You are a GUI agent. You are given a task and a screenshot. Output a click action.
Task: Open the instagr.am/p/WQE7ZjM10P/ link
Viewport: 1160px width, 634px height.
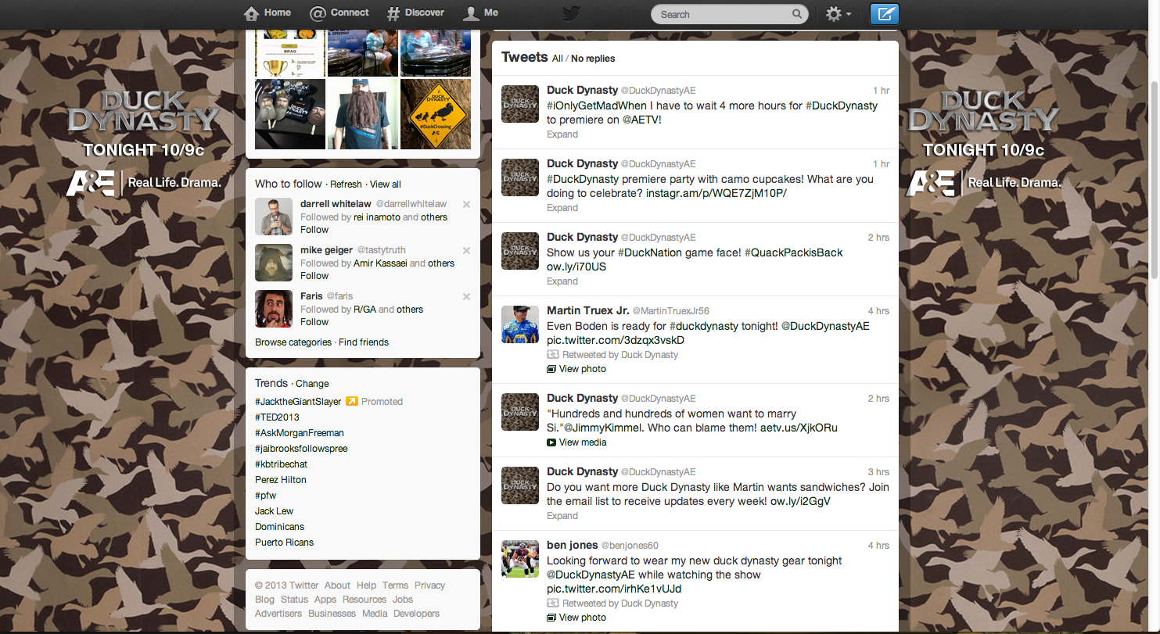coord(716,193)
